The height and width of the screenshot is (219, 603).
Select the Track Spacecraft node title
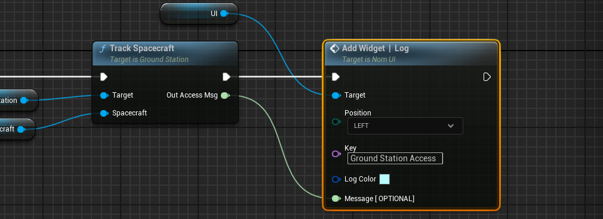142,48
